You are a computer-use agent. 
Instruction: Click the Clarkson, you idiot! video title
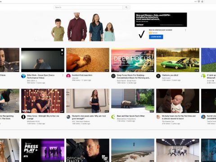pyautogui.click(x=170, y=75)
